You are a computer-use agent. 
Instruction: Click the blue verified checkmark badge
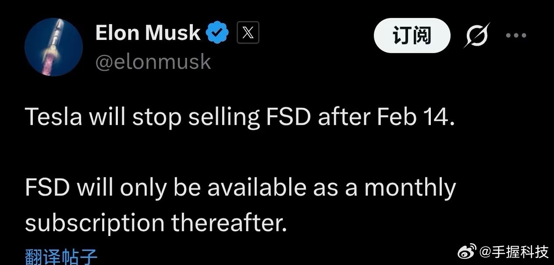(x=217, y=33)
